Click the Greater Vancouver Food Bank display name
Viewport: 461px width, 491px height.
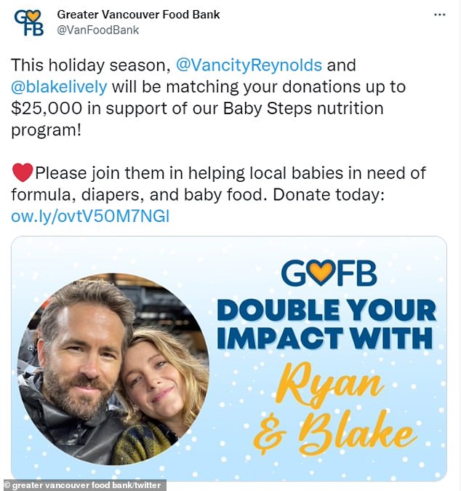pos(137,15)
